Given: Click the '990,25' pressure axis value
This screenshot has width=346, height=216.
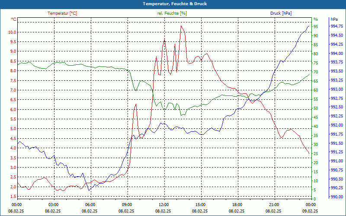Looking at the screenshot, I should [x=337, y=188].
